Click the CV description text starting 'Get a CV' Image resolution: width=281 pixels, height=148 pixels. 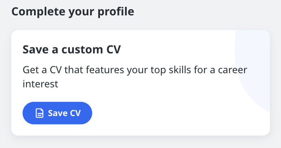point(135,77)
